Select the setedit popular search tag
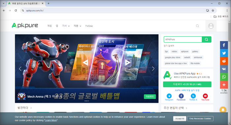 [x=187, y=57]
